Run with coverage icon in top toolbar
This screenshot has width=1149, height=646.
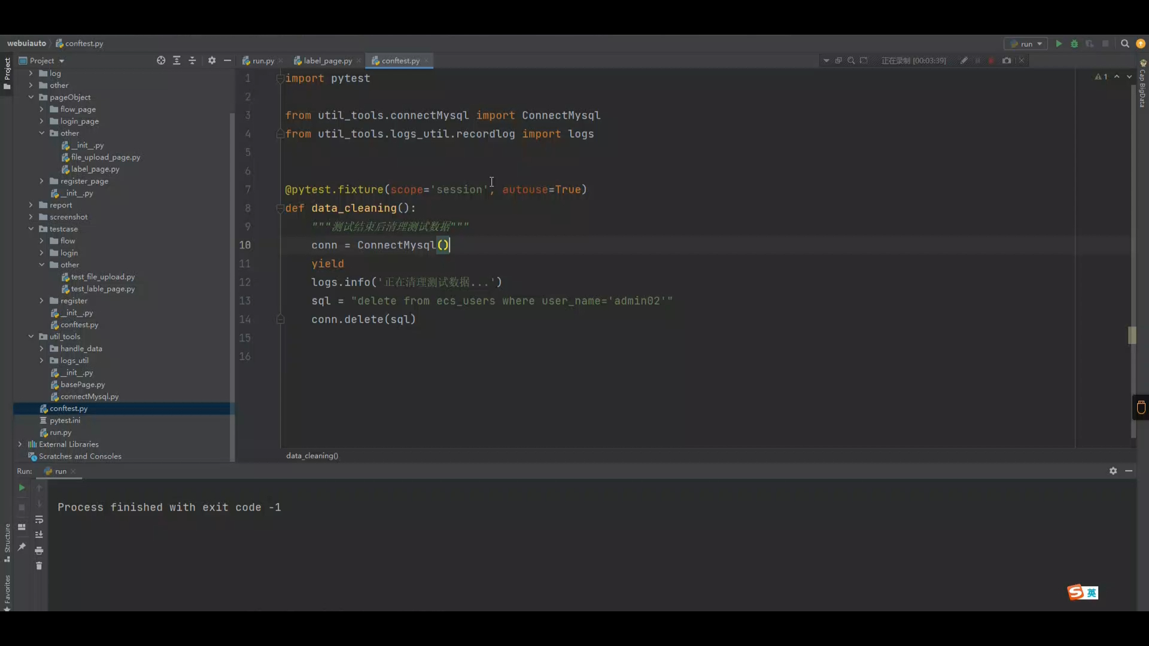click(1090, 44)
